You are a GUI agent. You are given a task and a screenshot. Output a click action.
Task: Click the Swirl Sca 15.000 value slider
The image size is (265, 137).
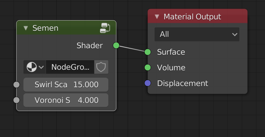pos(66,84)
